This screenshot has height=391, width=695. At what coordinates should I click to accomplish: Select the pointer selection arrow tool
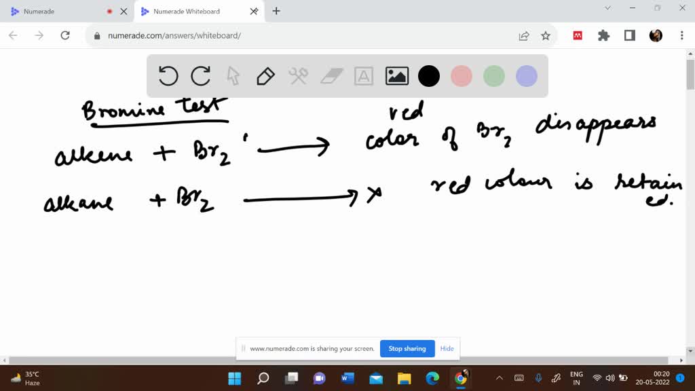point(233,76)
